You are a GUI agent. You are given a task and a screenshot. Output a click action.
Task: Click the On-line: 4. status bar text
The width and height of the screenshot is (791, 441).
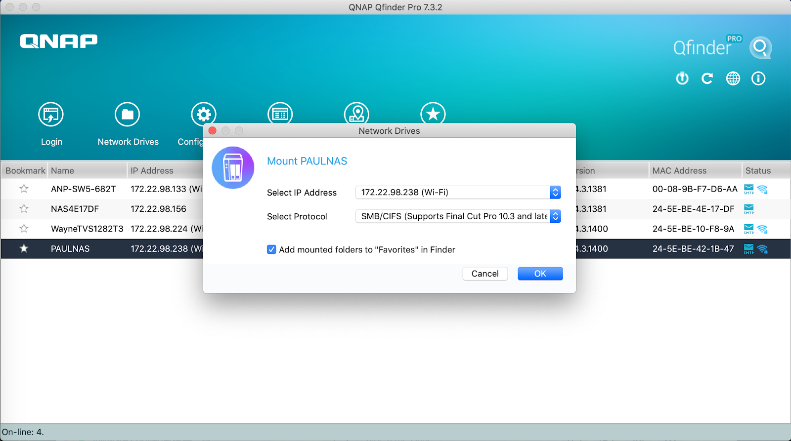23,432
